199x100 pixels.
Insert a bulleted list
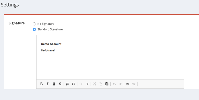tap(74, 84)
